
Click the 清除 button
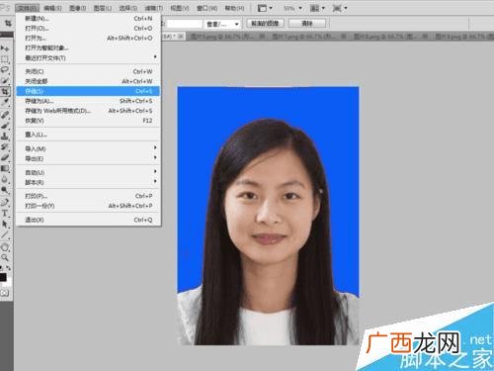(x=307, y=23)
